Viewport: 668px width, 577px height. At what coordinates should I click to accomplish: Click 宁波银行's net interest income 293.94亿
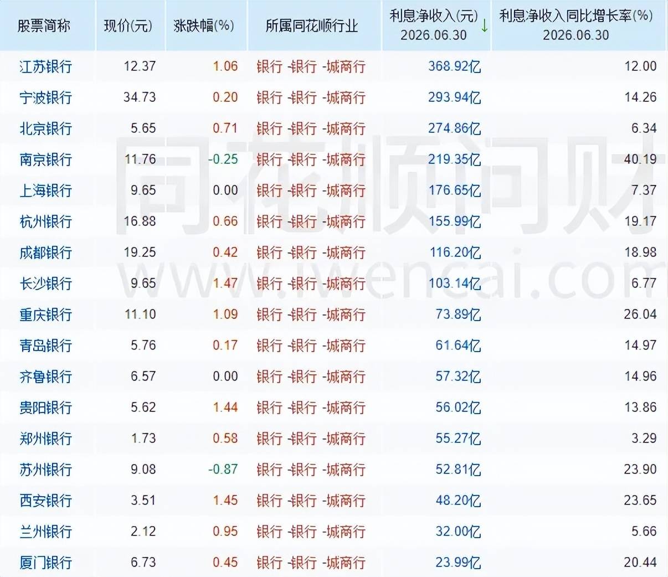tap(454, 97)
